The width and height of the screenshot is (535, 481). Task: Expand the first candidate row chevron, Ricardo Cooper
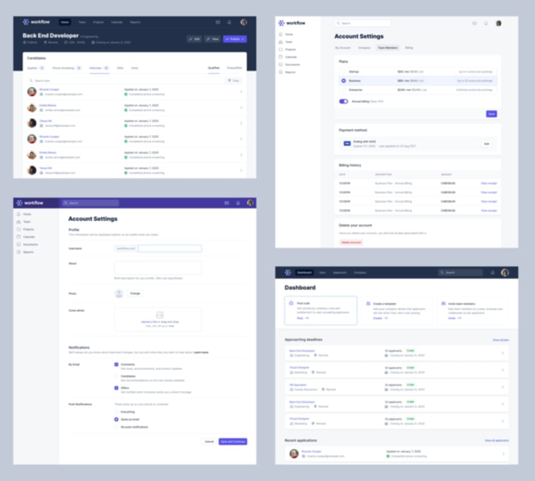(x=241, y=92)
